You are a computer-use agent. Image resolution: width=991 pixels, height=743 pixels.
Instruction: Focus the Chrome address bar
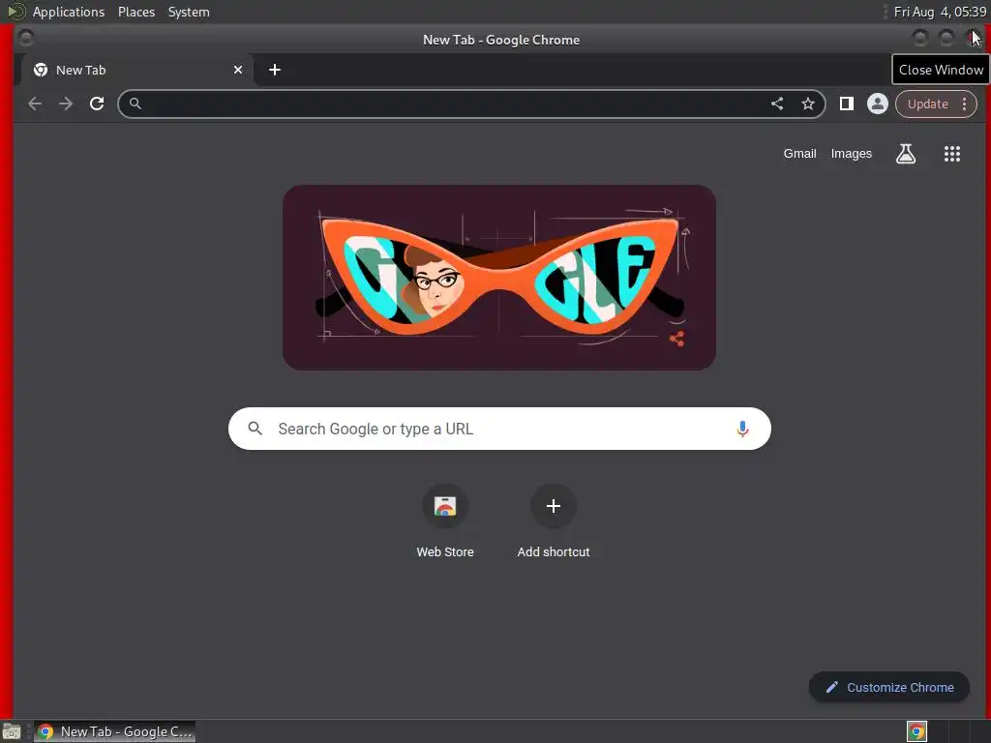471,104
